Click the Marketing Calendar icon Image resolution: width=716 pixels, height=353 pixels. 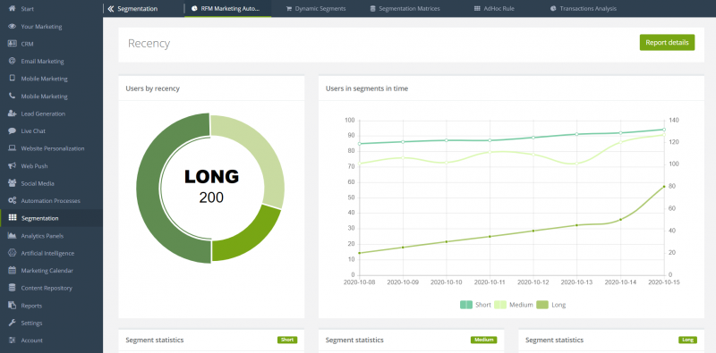pos(13,271)
